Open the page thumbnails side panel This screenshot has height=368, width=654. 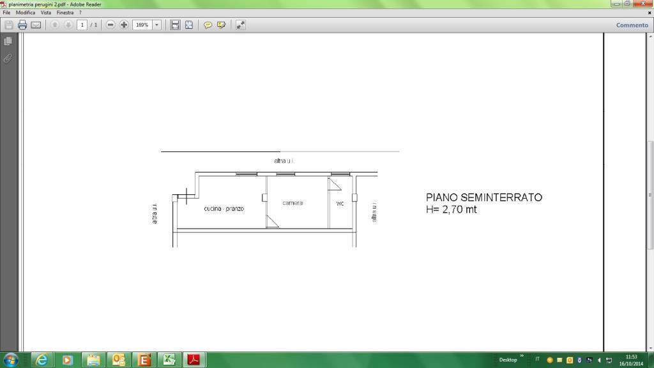(8, 41)
